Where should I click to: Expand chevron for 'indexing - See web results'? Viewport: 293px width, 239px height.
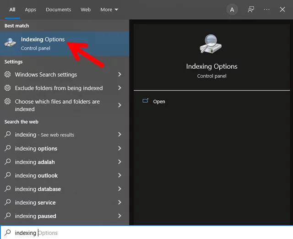pos(119,134)
